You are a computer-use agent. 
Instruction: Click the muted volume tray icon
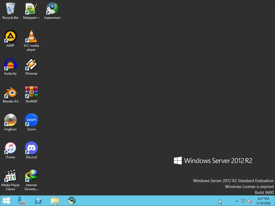click(x=250, y=201)
